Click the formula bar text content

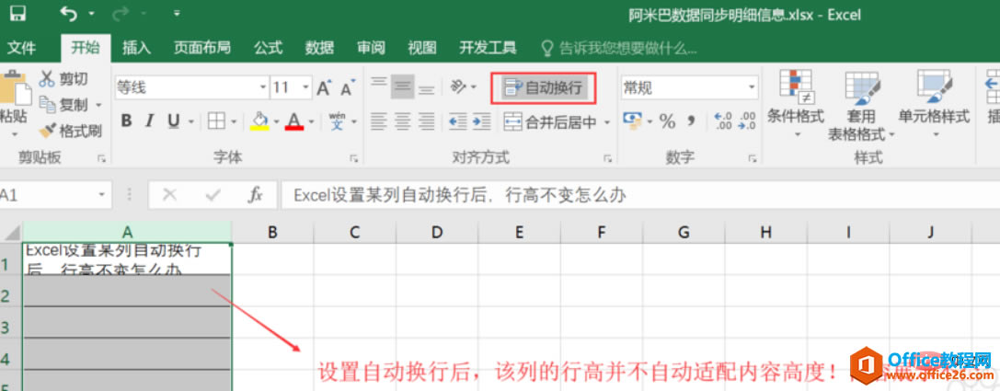pos(459,195)
